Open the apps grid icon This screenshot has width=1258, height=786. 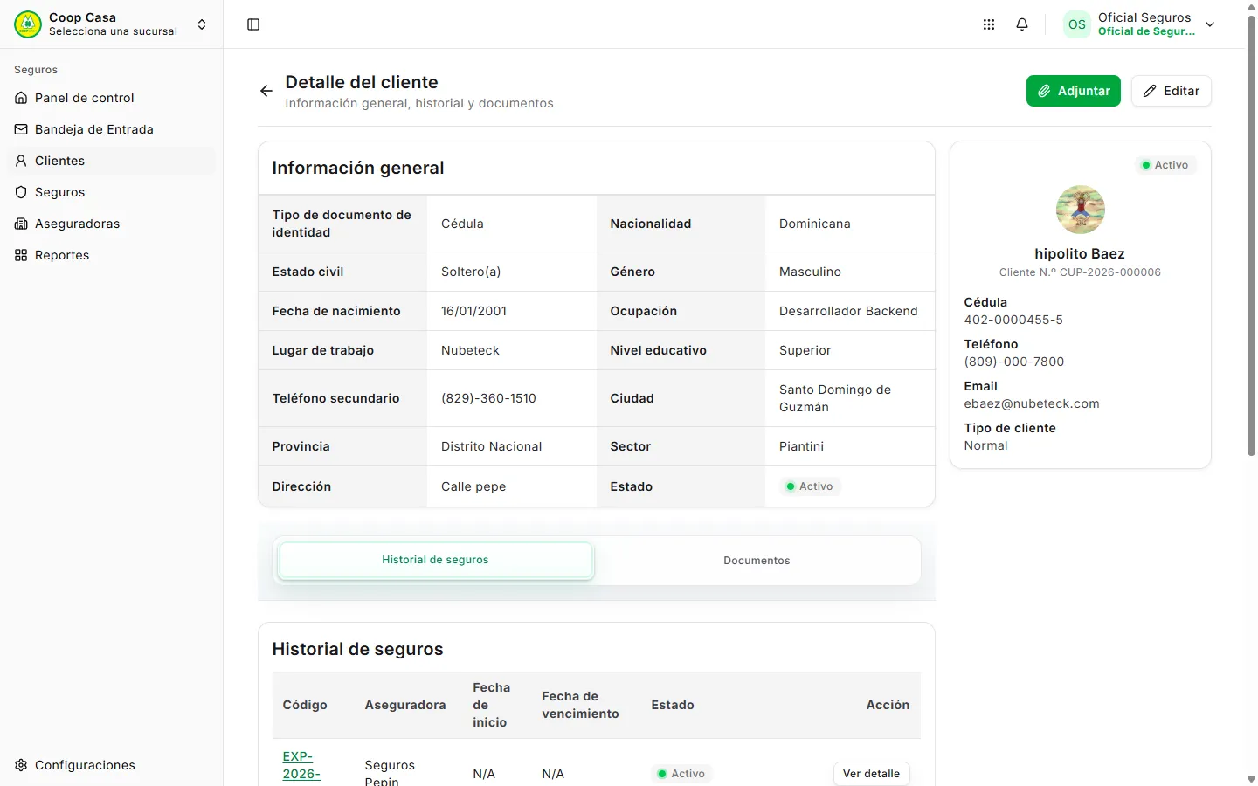989,24
